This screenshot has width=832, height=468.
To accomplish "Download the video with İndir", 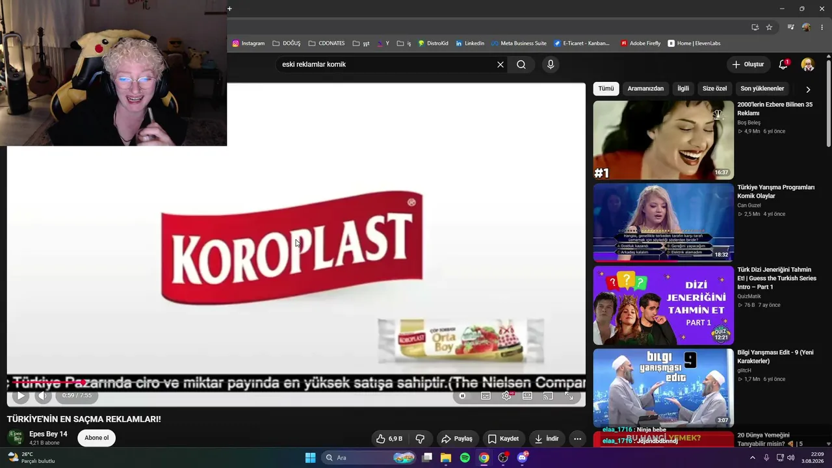I will pos(547,439).
